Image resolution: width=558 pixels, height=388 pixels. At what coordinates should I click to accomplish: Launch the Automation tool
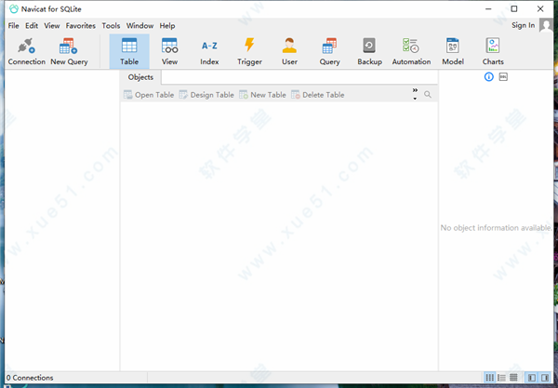click(x=410, y=50)
